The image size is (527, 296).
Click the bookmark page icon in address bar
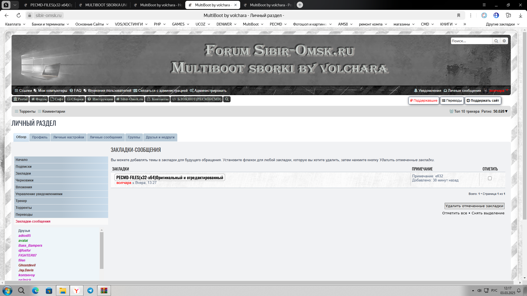click(x=459, y=15)
